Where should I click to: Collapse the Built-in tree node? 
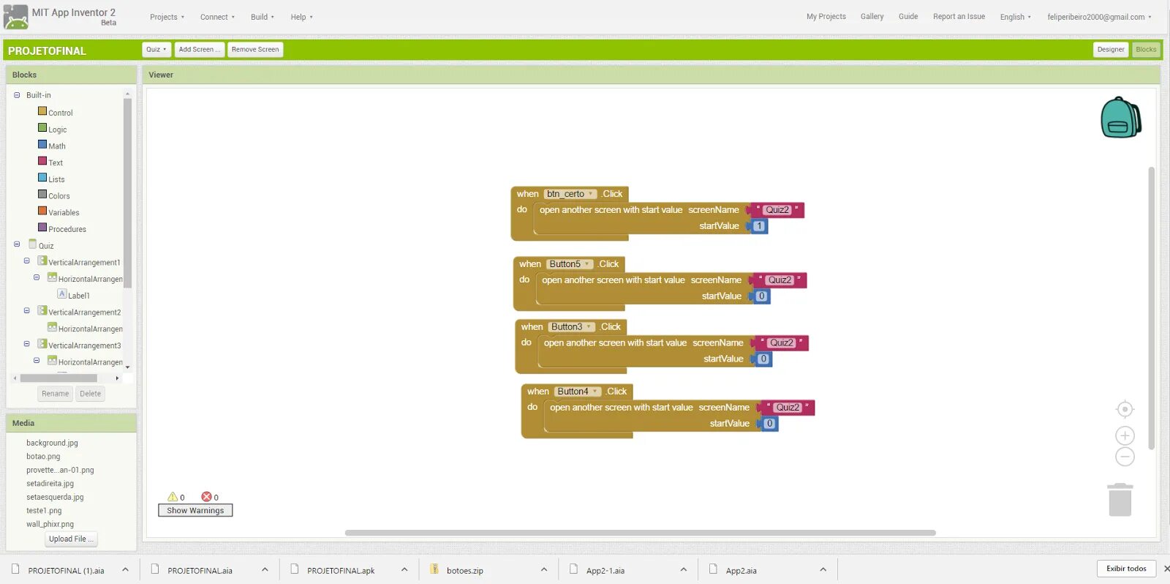point(17,95)
